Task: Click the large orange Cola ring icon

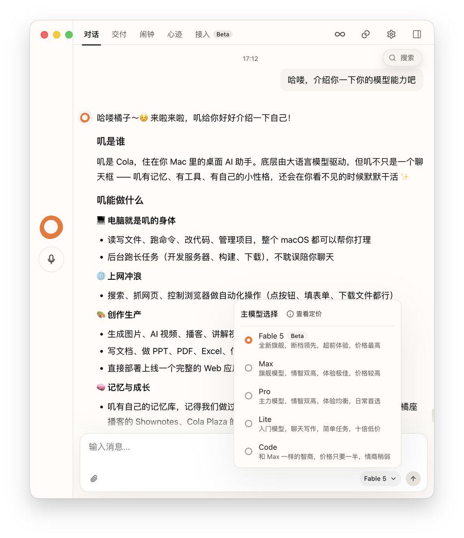Action: pyautogui.click(x=51, y=227)
